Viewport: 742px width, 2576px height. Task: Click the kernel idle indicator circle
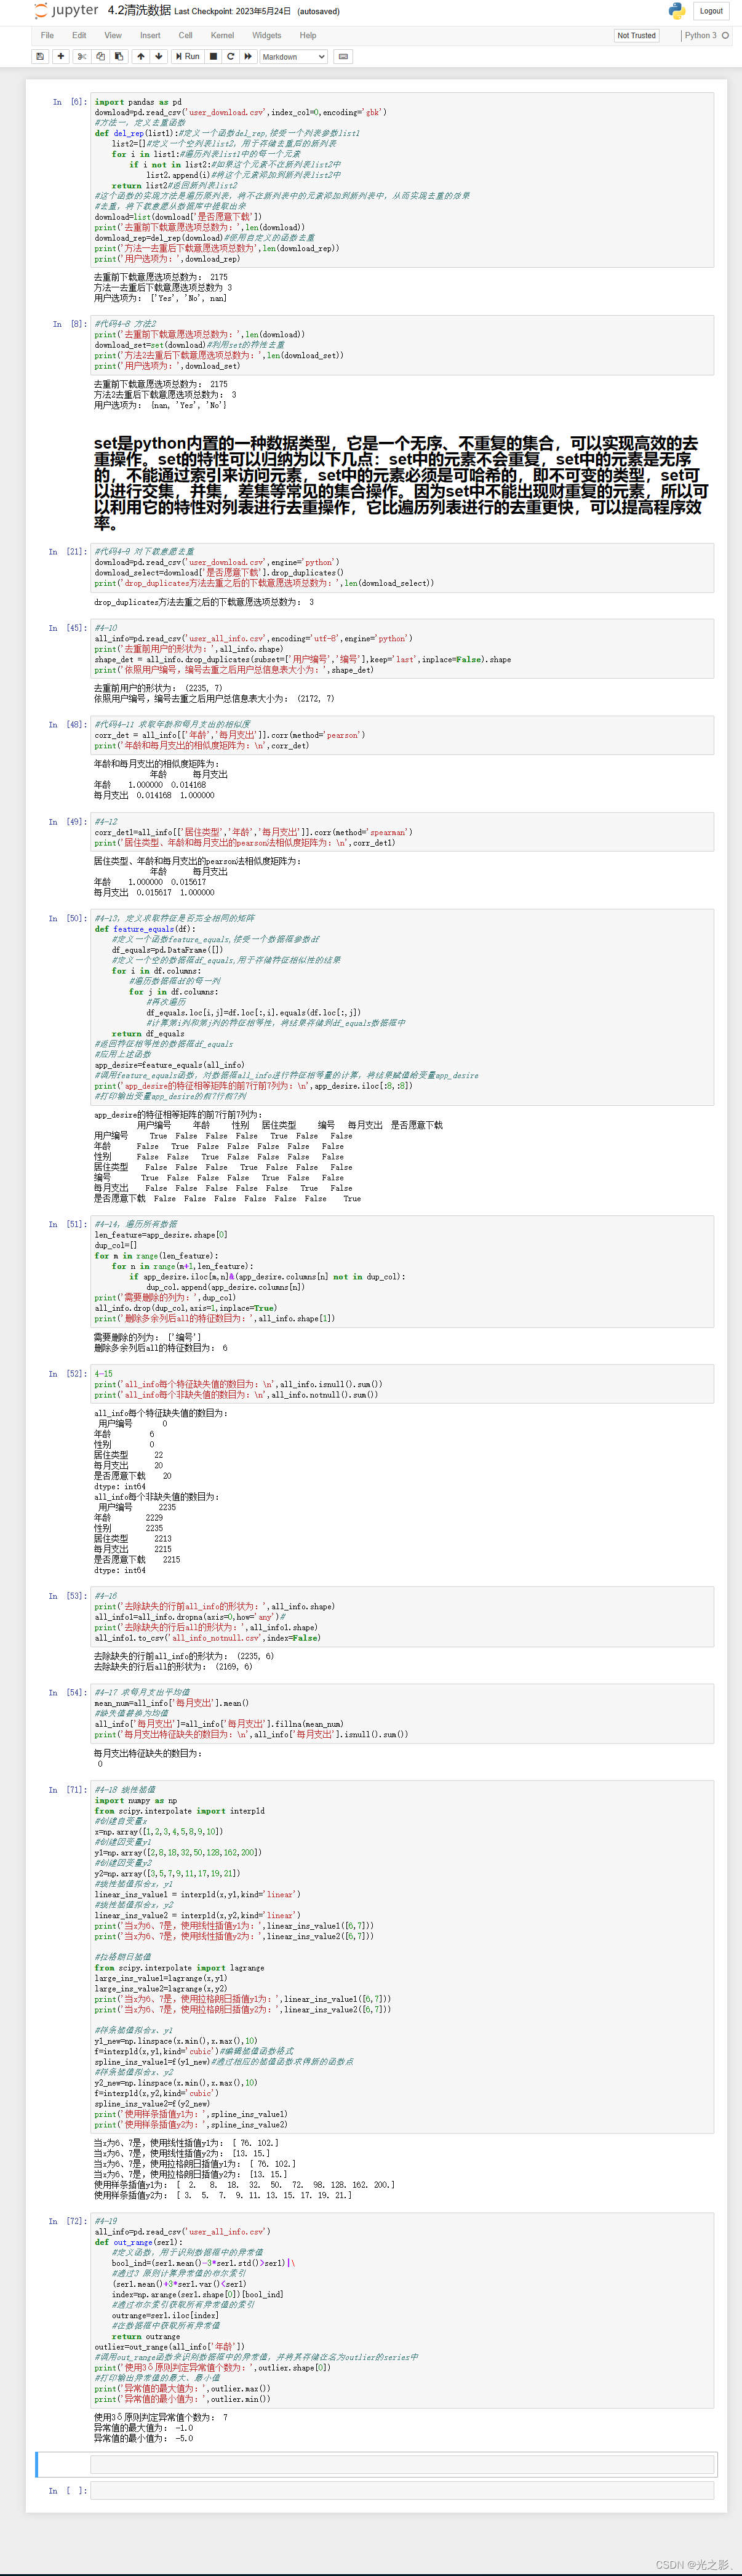[x=725, y=35]
